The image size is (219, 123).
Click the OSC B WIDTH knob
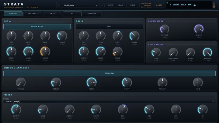click(x=84, y=52)
